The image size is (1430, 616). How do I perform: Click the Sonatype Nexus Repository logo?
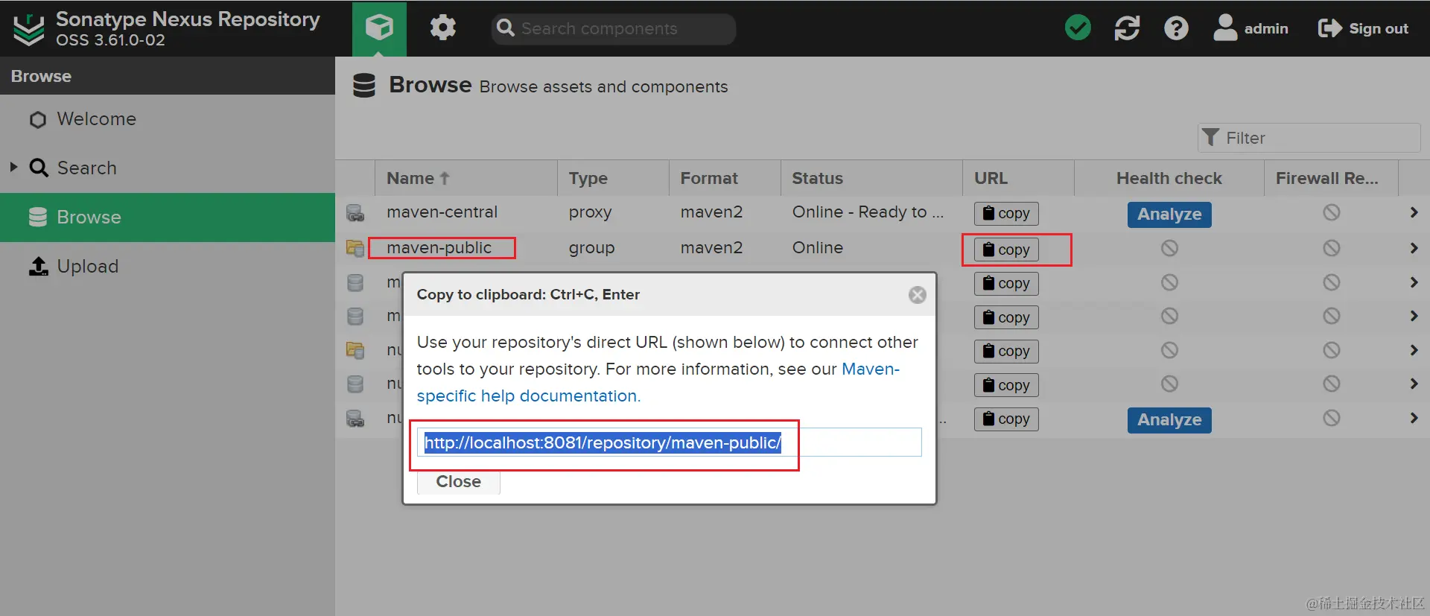[x=29, y=29]
